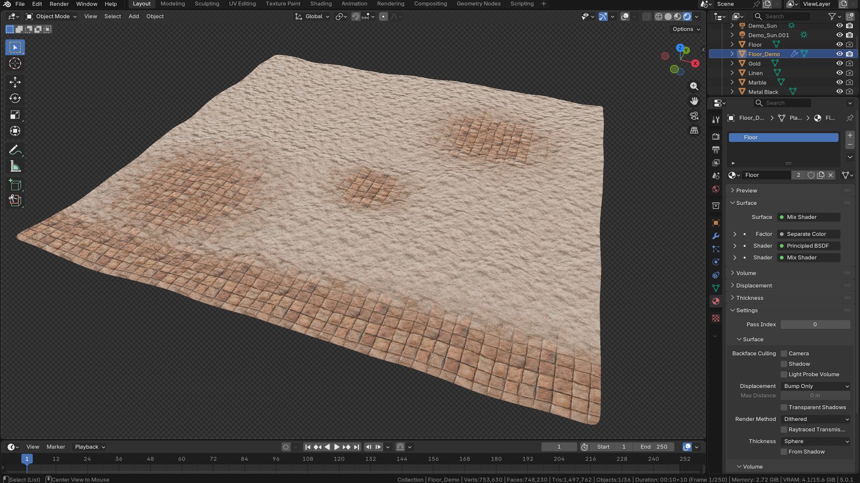The image size is (860, 483).
Task: Click the viewport zoom magnifier icon
Action: tap(694, 86)
